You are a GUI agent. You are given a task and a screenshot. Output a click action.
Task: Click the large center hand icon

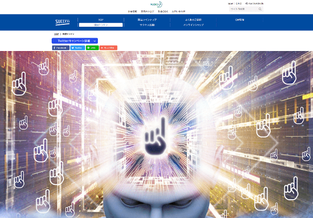156,135
